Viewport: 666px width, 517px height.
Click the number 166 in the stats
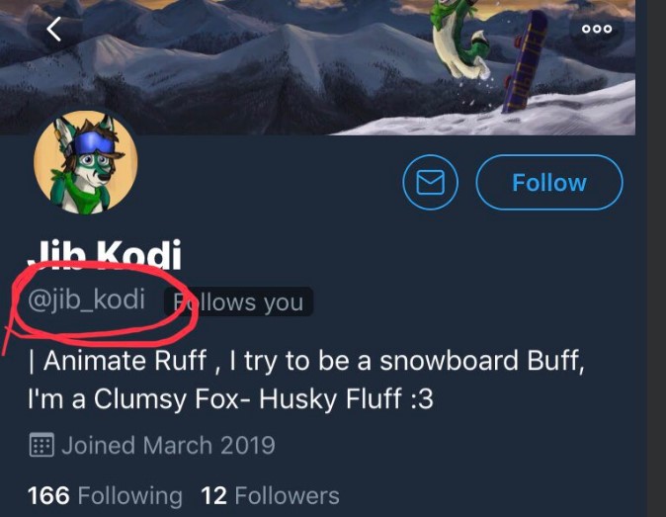point(48,495)
